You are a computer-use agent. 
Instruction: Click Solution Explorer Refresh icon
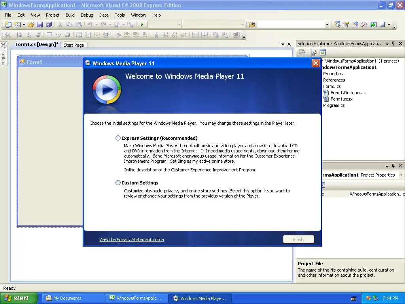323,53
